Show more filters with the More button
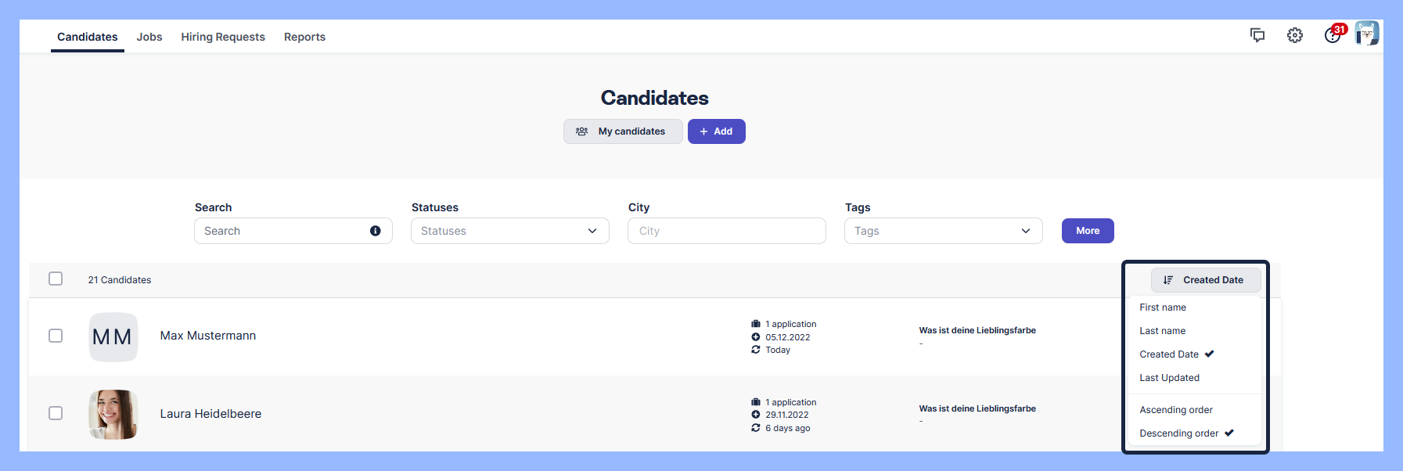Image resolution: width=1403 pixels, height=471 pixels. (1087, 231)
